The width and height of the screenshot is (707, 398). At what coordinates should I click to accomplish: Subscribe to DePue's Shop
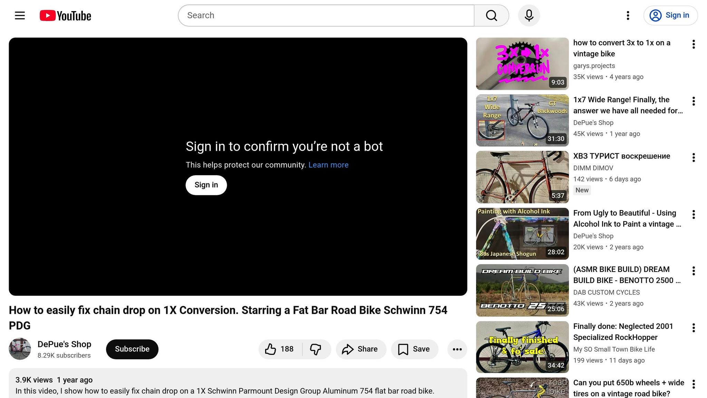(x=132, y=349)
